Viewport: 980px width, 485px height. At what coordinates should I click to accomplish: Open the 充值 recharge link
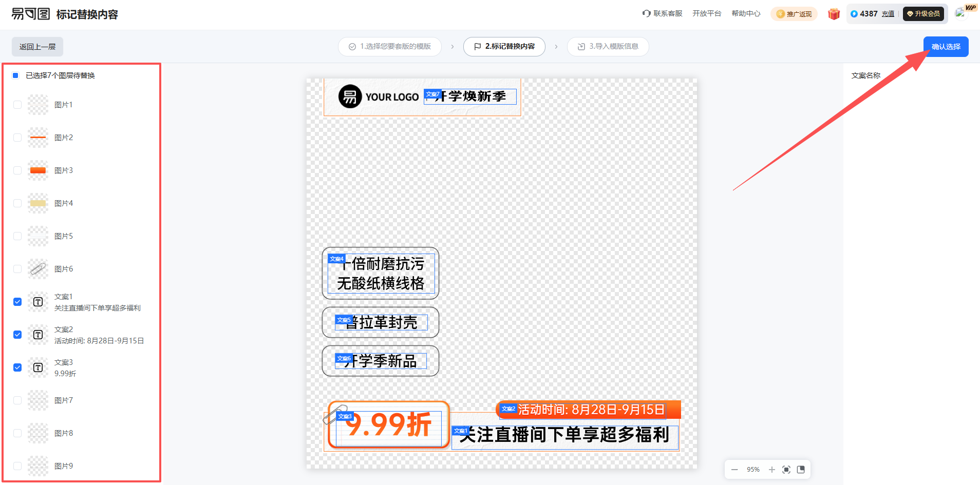point(889,14)
